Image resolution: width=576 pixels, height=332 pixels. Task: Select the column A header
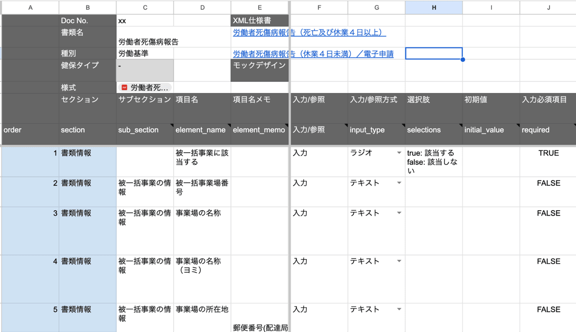point(30,7)
